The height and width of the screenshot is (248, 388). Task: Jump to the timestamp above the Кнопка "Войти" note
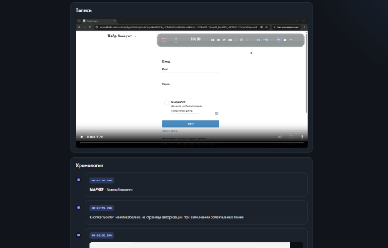pyautogui.click(x=102, y=208)
